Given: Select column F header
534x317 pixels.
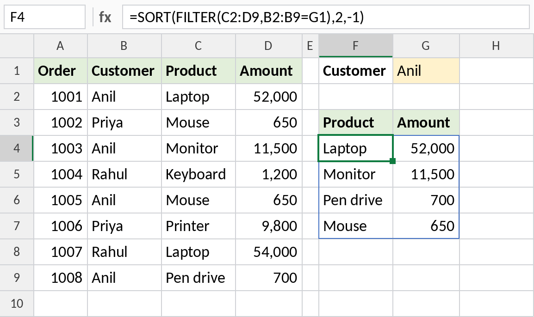Looking at the screenshot, I should click(355, 46).
